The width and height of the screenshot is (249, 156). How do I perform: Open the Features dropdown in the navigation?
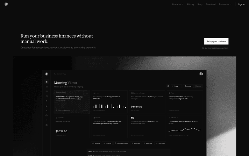(x=178, y=4)
